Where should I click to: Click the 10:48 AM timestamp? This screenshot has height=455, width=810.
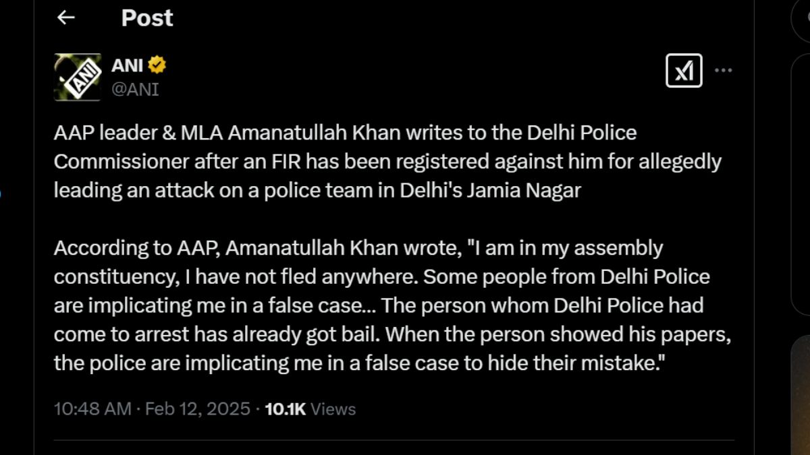coord(92,408)
